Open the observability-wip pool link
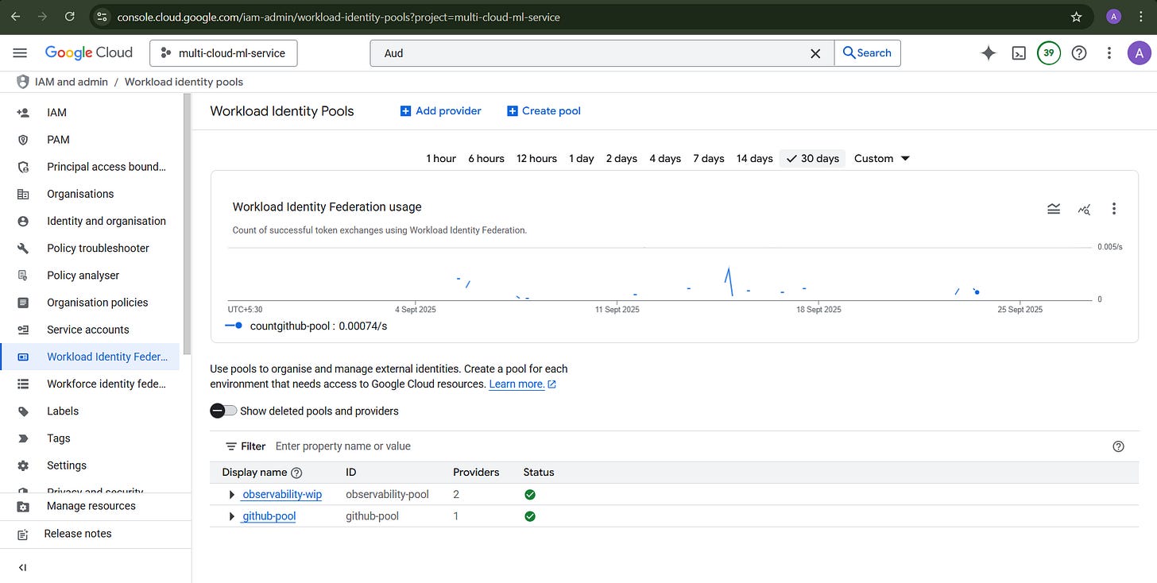The image size is (1157, 583). 281,494
